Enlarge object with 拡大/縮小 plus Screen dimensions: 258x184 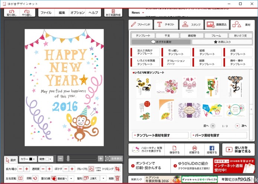(x=27, y=169)
